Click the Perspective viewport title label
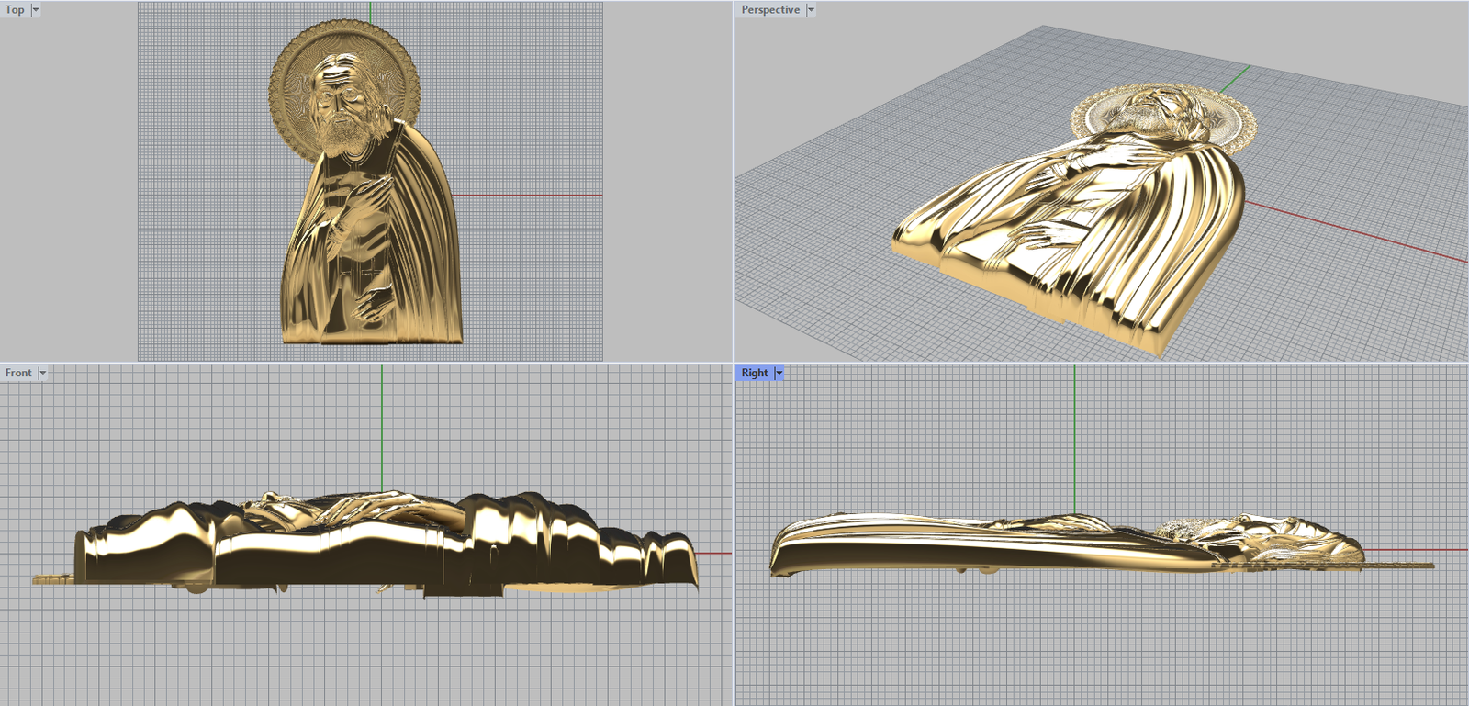Viewport: 1469px width, 706px height. pyautogui.click(x=770, y=10)
